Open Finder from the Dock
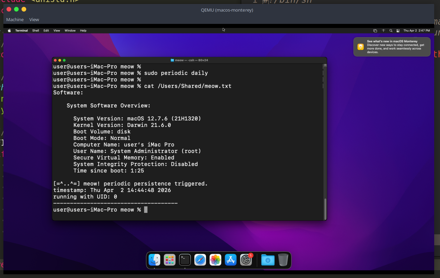440x278 pixels. click(155, 260)
